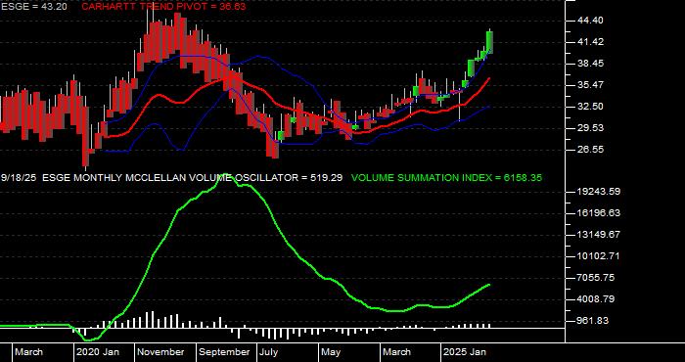The image size is (685, 362).
Task: Click the 'March' label before 2025 Jan
Action: click(396, 352)
